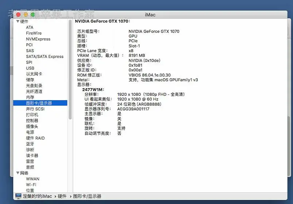Viewport: 293px width, 204px height.
Task: Open SATA/SATA Express entry
Action: 45,56
